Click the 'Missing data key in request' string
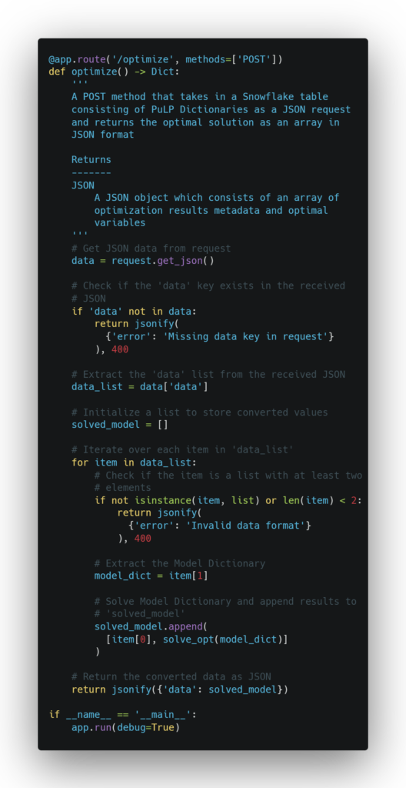This screenshot has height=788, width=406. tap(246, 336)
